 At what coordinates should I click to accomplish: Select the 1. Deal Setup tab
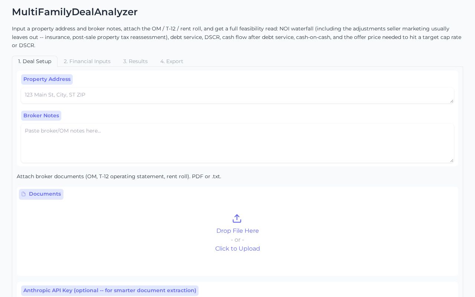click(x=35, y=61)
